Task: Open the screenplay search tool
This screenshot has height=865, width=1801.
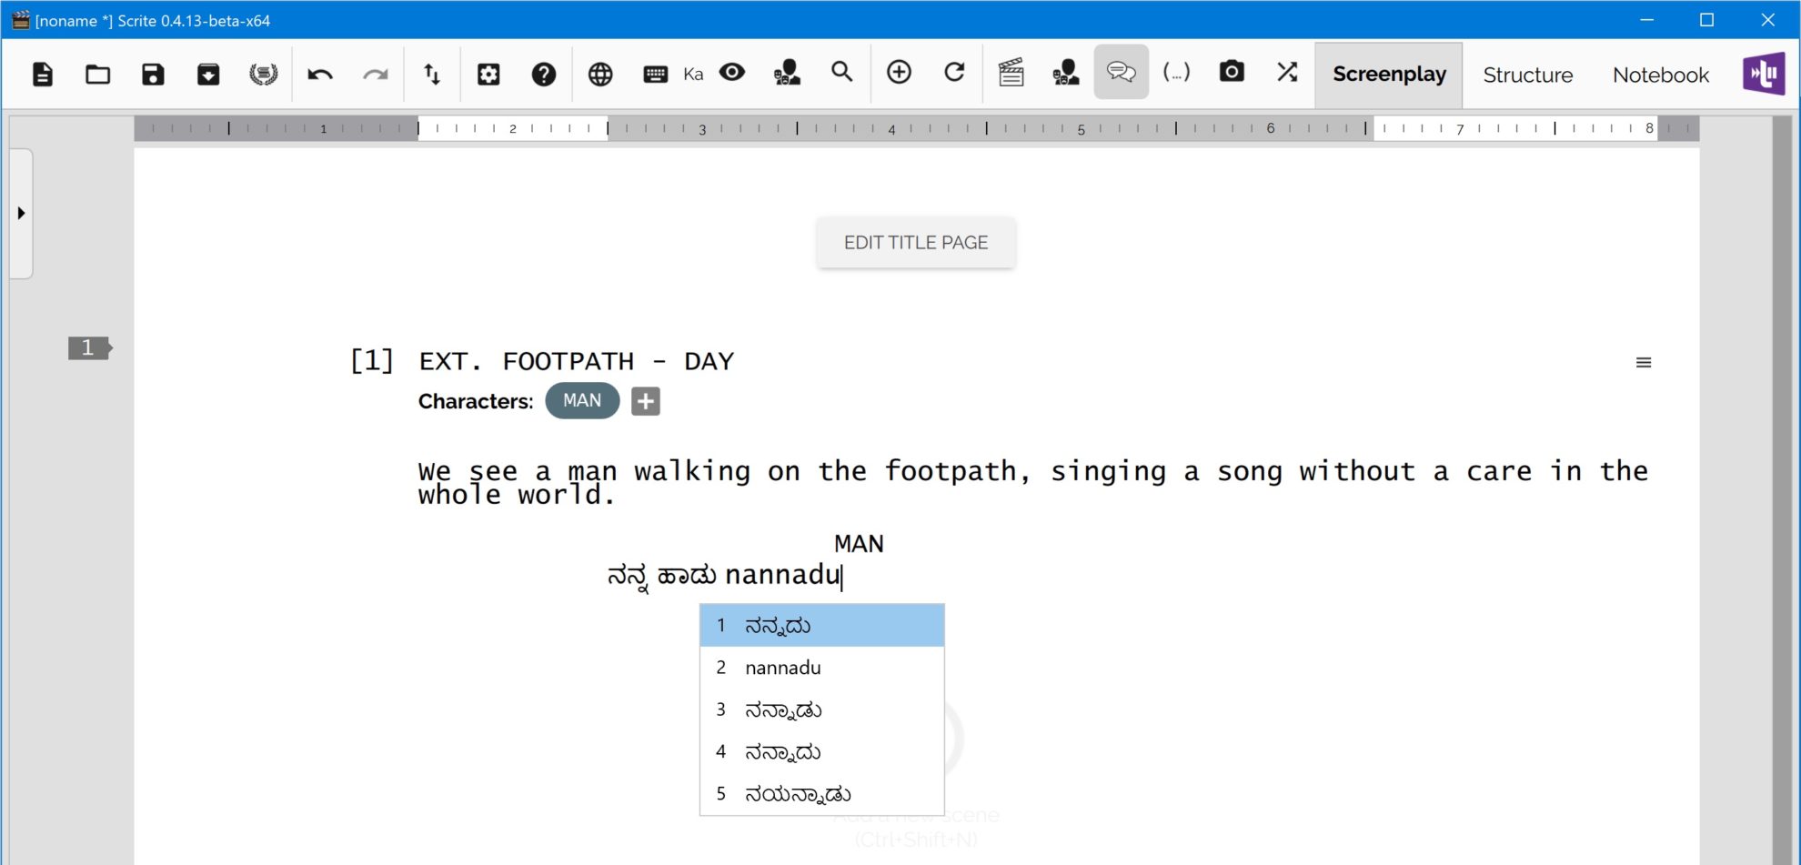Action: coord(841,74)
